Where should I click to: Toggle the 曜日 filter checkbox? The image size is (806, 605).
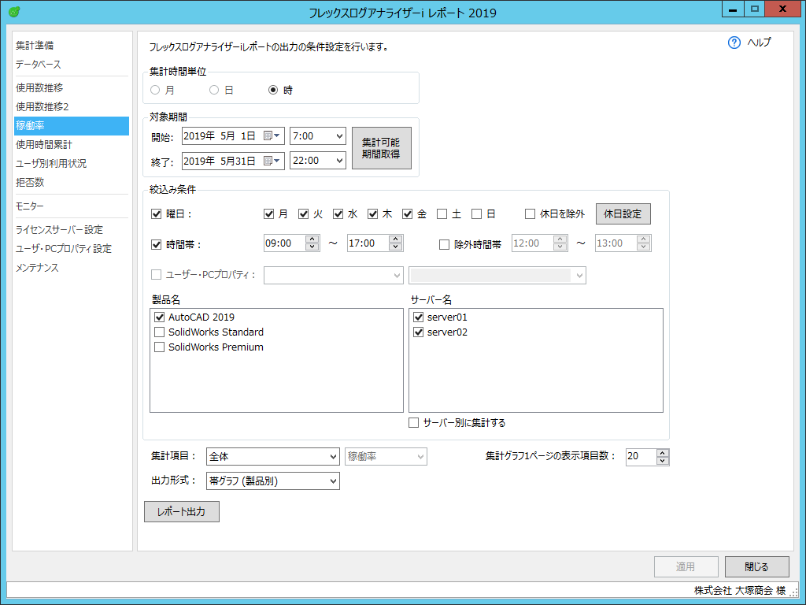[x=157, y=214]
